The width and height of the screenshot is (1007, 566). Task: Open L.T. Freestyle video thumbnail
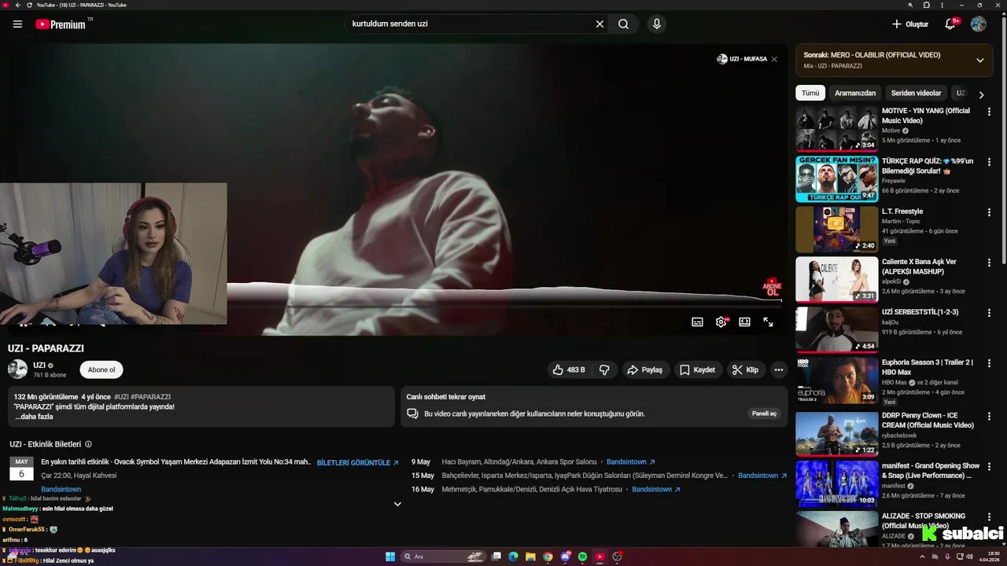coord(836,229)
